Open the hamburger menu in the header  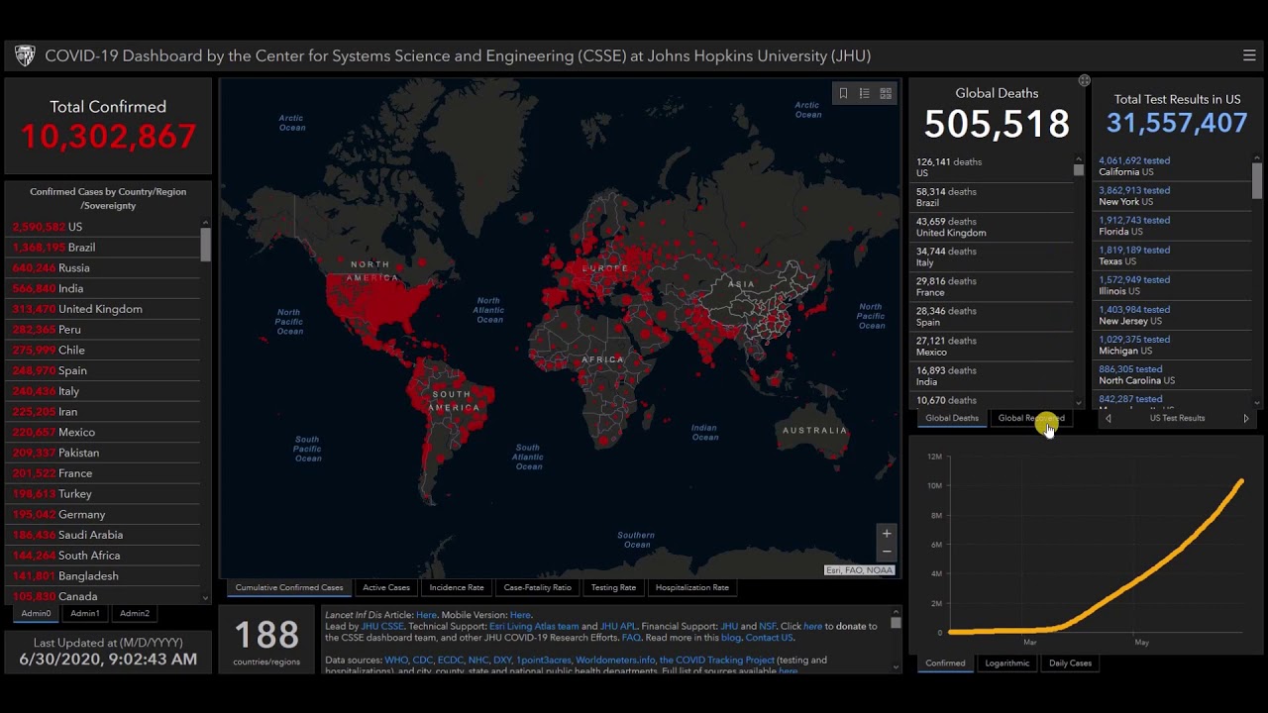[1249, 55]
